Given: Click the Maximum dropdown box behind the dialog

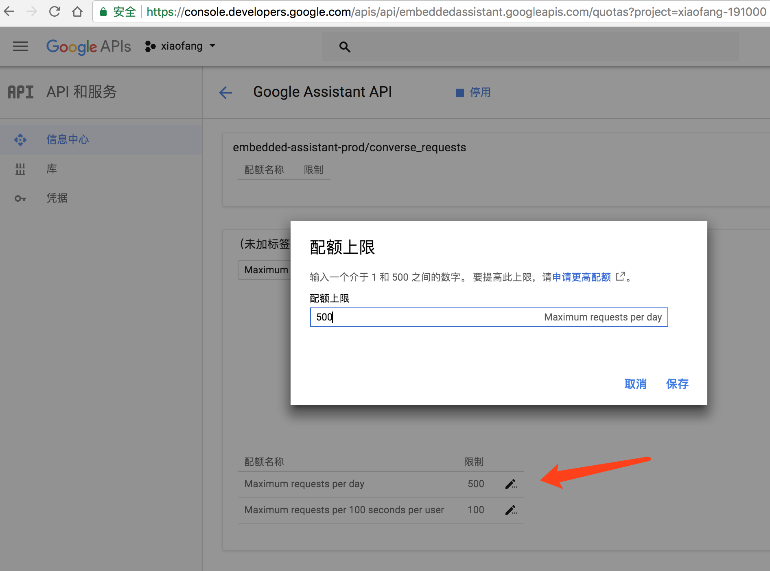Looking at the screenshot, I should 264,270.
